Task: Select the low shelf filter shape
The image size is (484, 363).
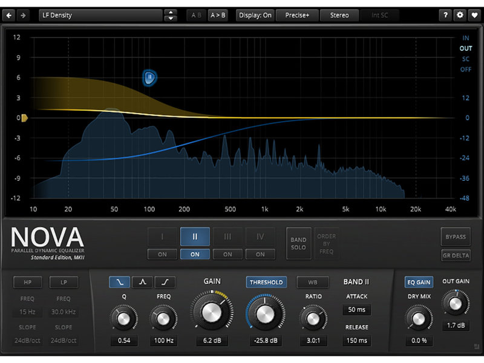Action: (x=118, y=282)
